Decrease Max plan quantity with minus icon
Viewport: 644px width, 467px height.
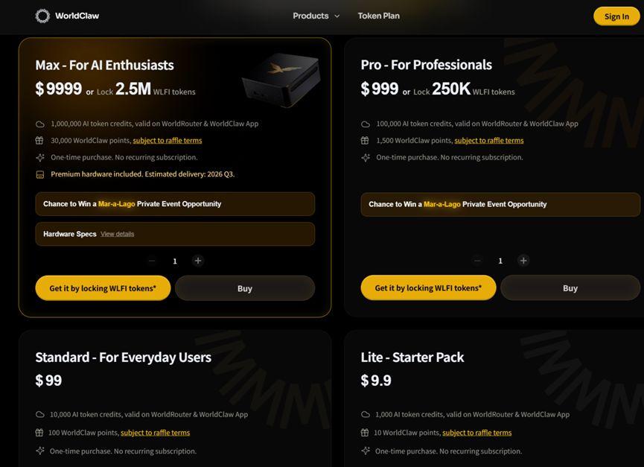point(152,261)
